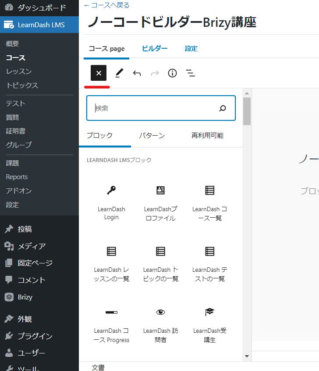Insert the LearnDash受講生 block
The height and width of the screenshot is (371, 319).
coord(210,325)
